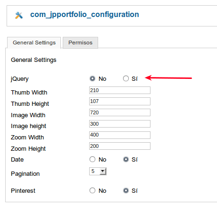Click the com_jpportfolio_configuration title

[84, 15]
